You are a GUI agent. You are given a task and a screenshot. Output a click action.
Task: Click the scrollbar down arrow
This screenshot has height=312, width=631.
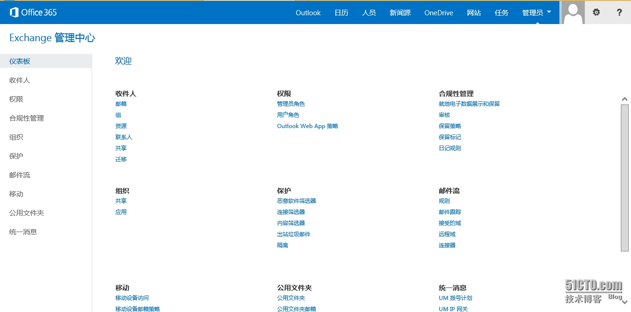(625, 302)
